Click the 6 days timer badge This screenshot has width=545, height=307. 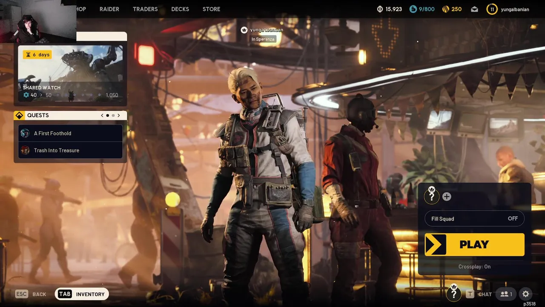[37, 55]
